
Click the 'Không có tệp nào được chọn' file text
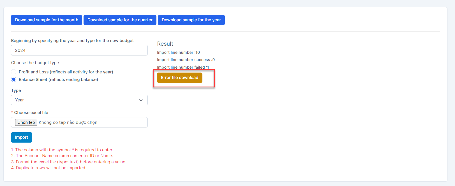coord(68,122)
